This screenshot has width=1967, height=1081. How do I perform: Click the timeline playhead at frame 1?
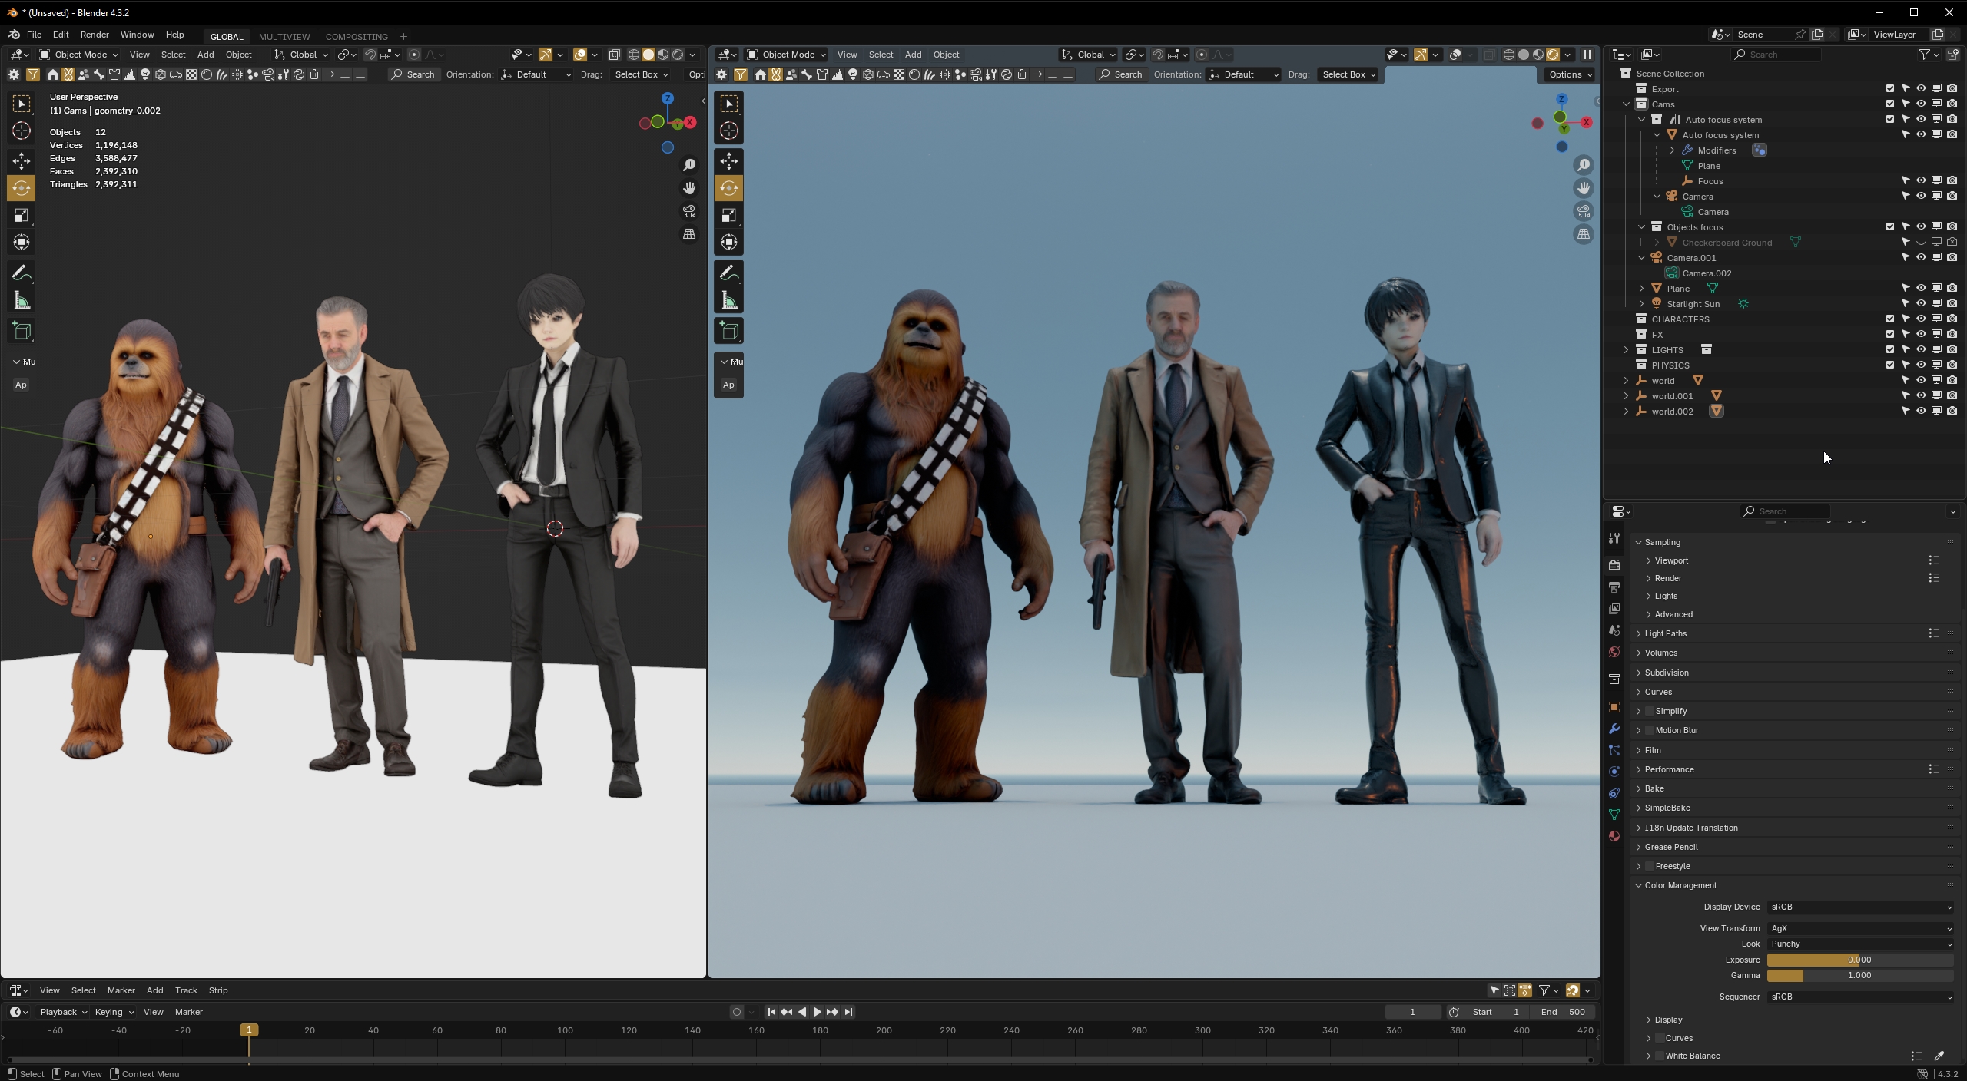coord(249,1030)
